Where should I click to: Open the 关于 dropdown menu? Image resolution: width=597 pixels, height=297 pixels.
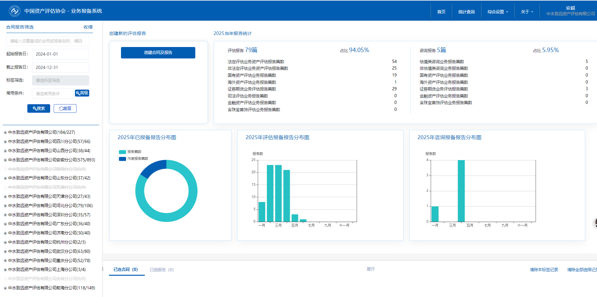[x=527, y=12]
